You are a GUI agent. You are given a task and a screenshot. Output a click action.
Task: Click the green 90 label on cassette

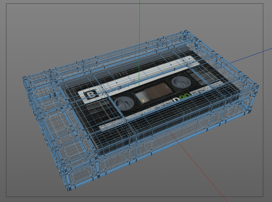pos(185,96)
